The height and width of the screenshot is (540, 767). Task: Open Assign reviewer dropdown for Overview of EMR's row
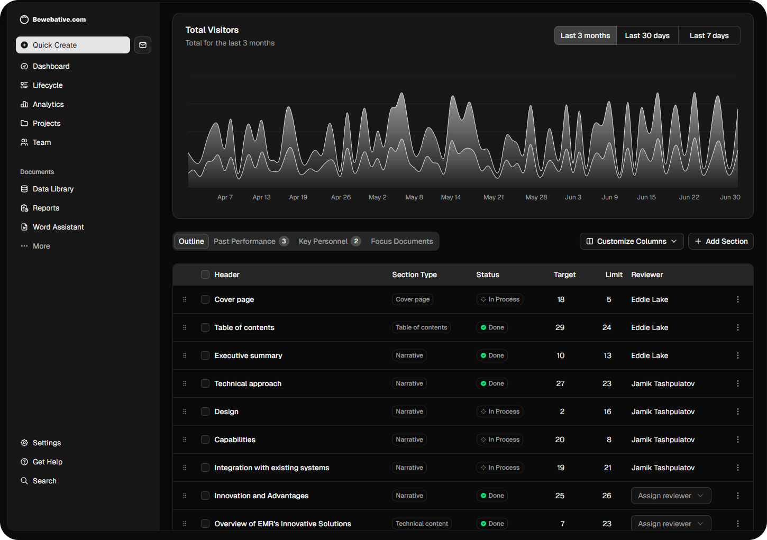670,524
